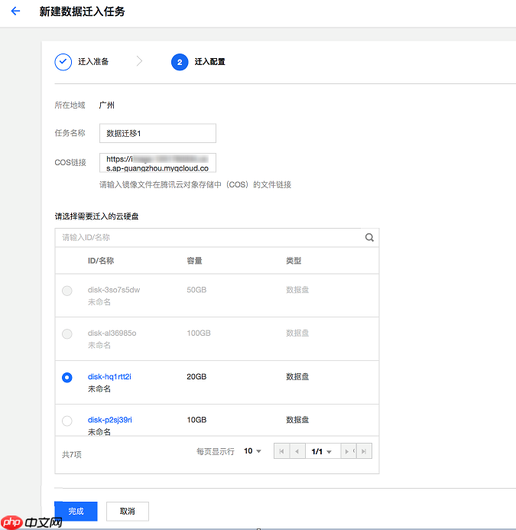Click the 100GB capacity cell
The width and height of the screenshot is (516, 530).
coord(199,333)
